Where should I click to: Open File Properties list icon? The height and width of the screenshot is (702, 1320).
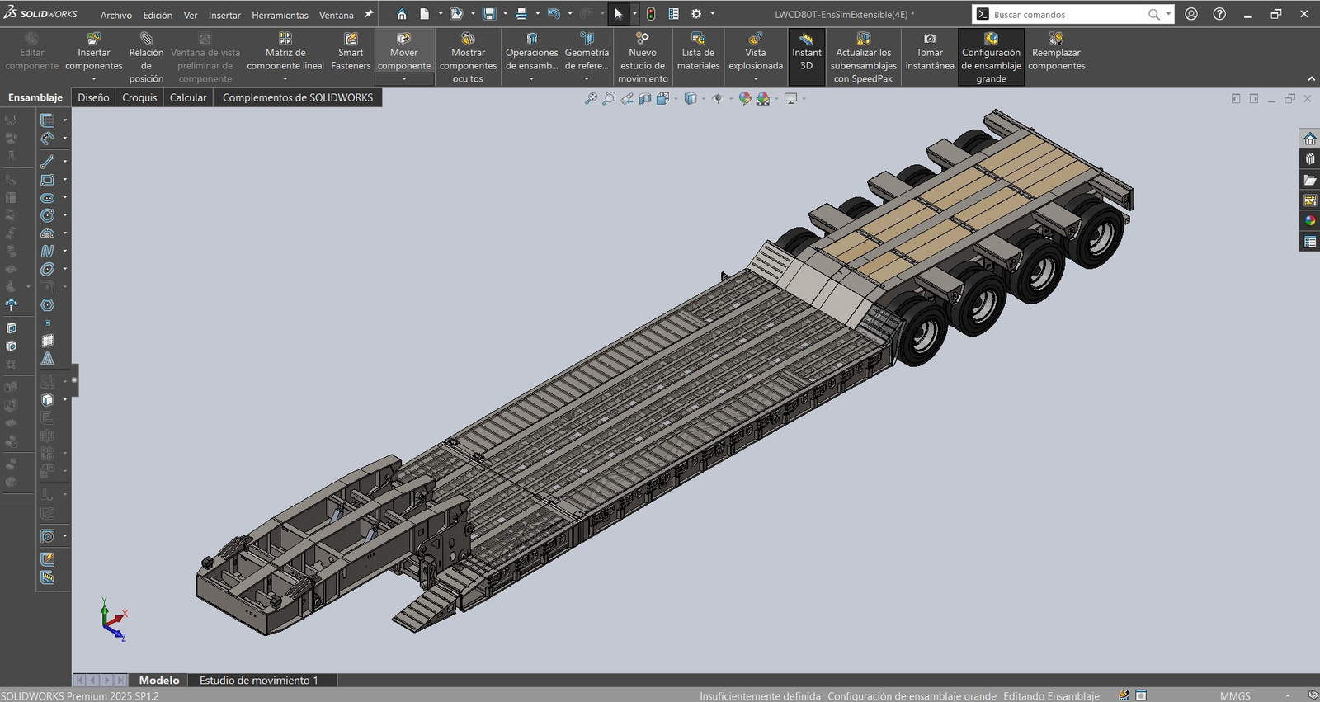[x=674, y=14]
